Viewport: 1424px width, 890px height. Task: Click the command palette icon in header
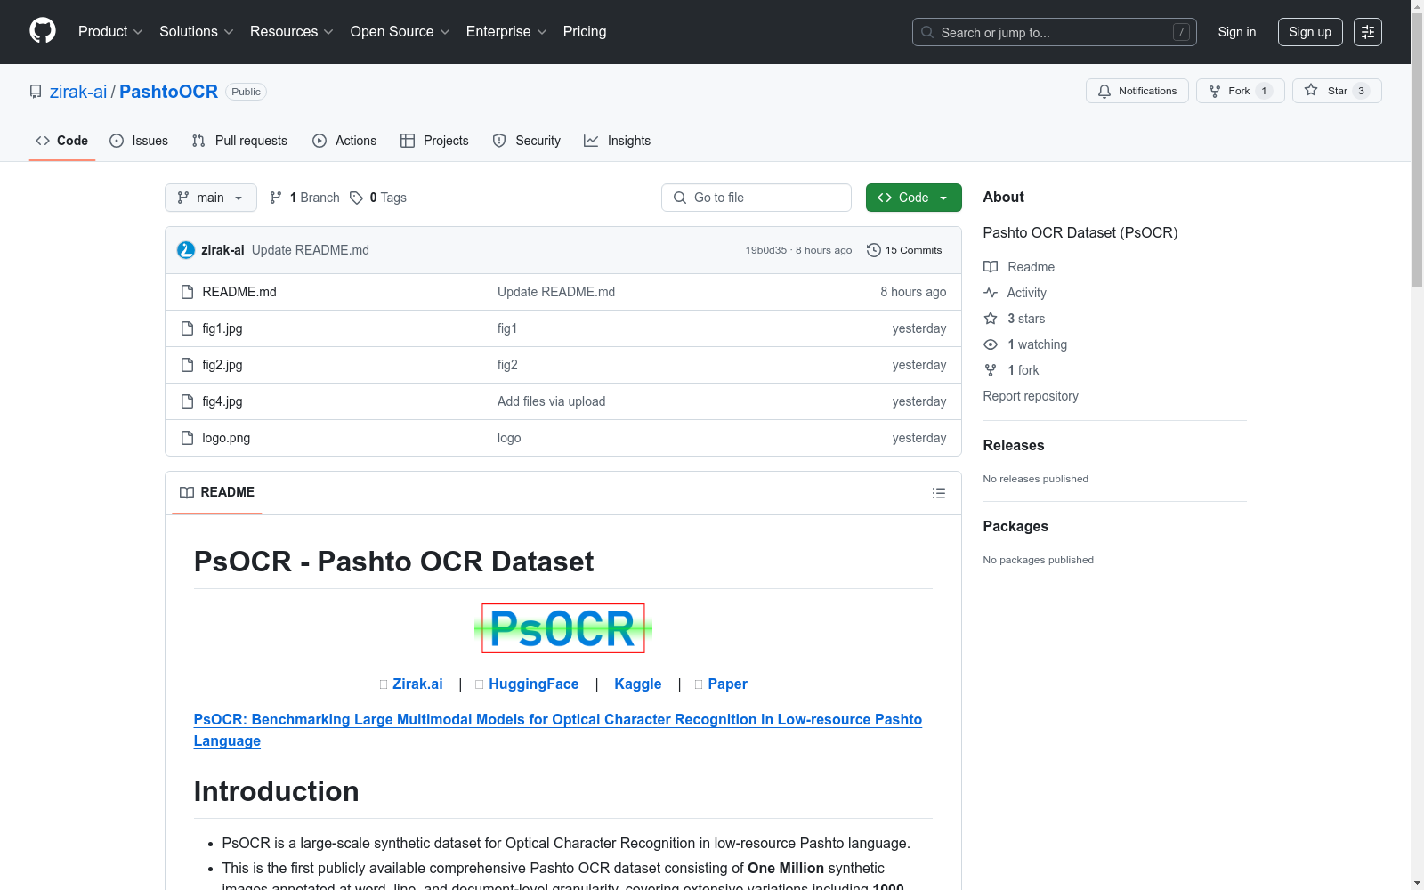click(x=1368, y=32)
